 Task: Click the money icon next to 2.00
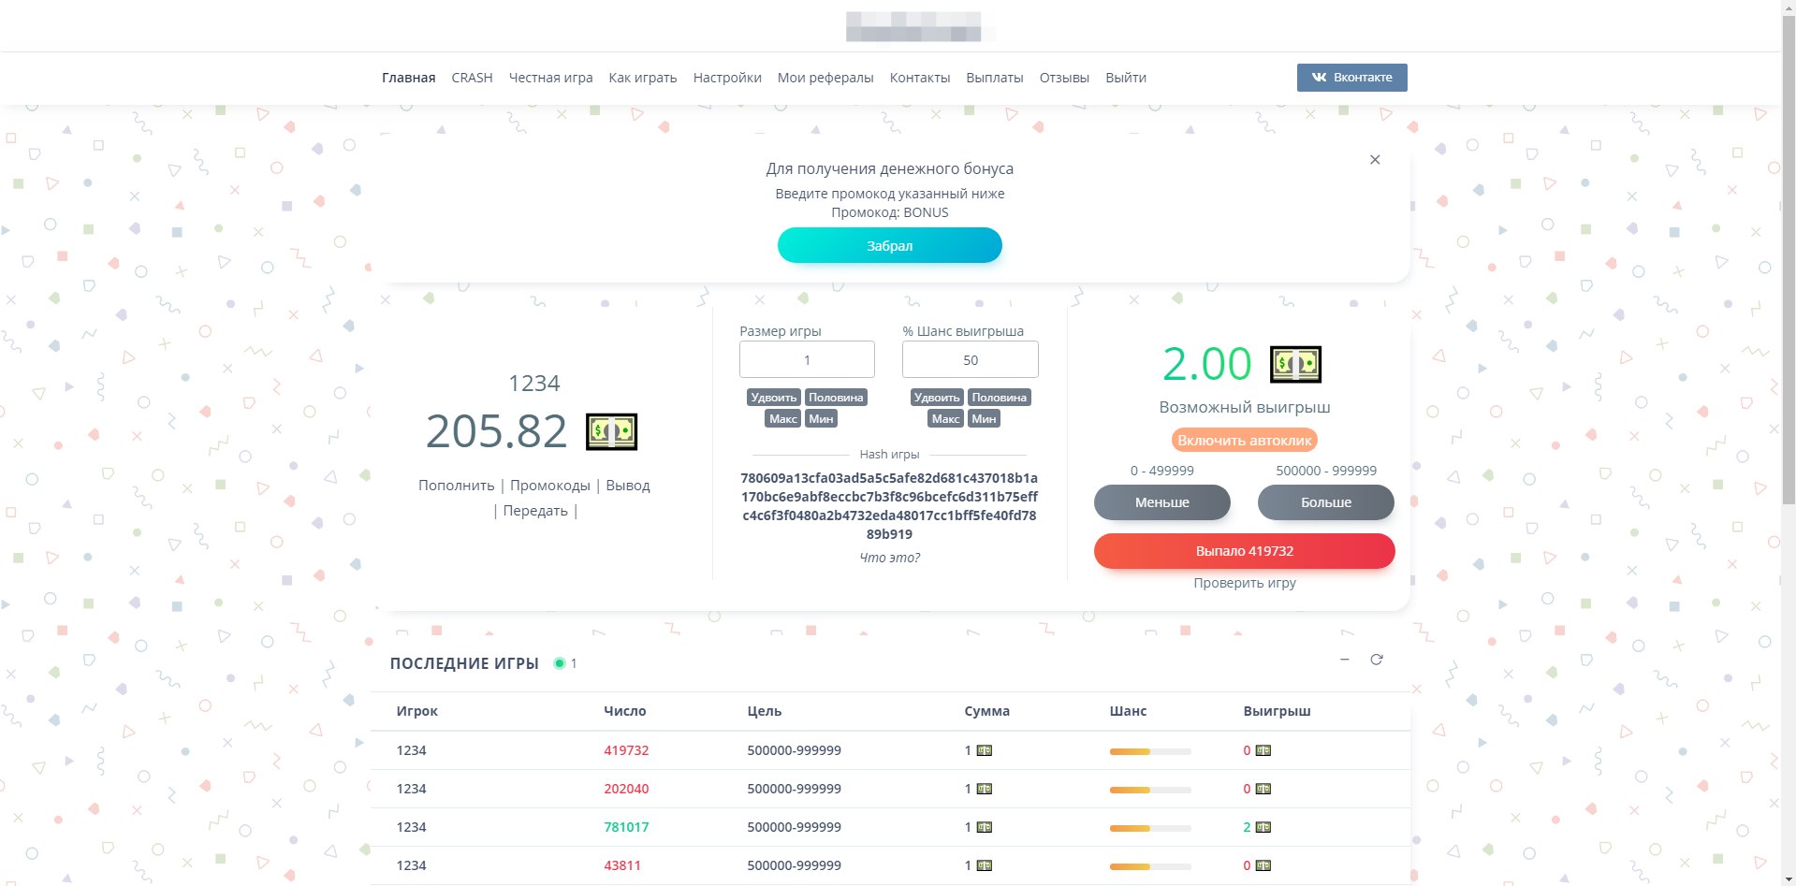pos(1295,365)
